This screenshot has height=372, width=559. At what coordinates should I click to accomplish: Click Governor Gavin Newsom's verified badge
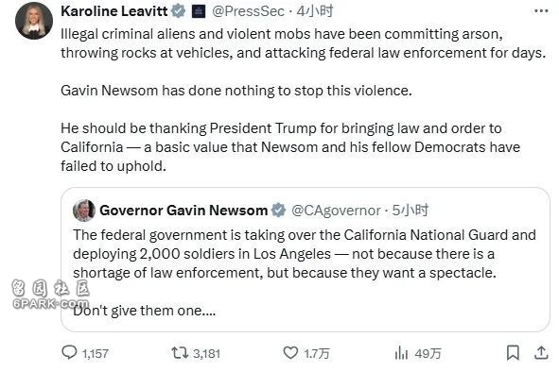click(278, 210)
